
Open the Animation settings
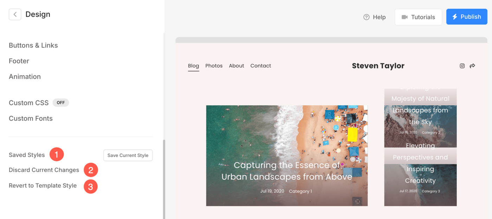coord(25,77)
